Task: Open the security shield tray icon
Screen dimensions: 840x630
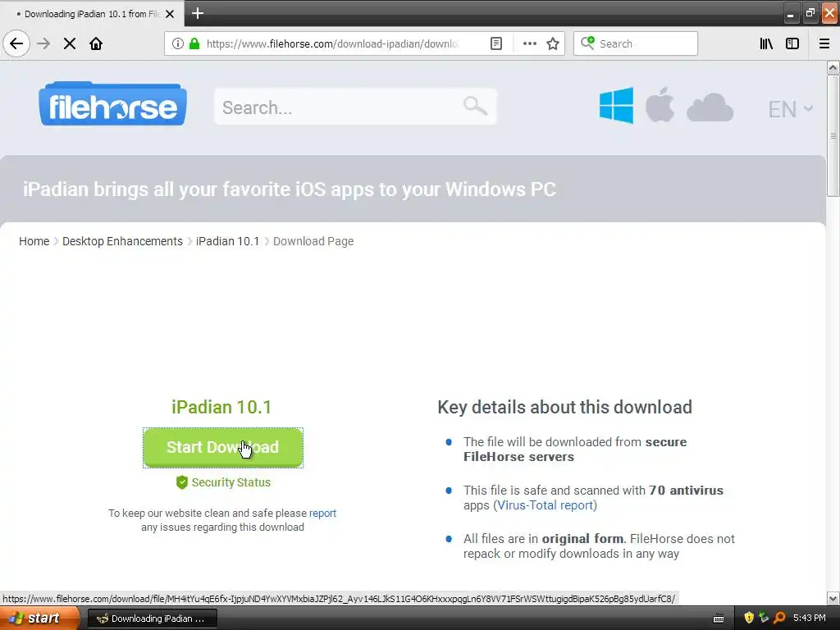Action: pyautogui.click(x=749, y=619)
